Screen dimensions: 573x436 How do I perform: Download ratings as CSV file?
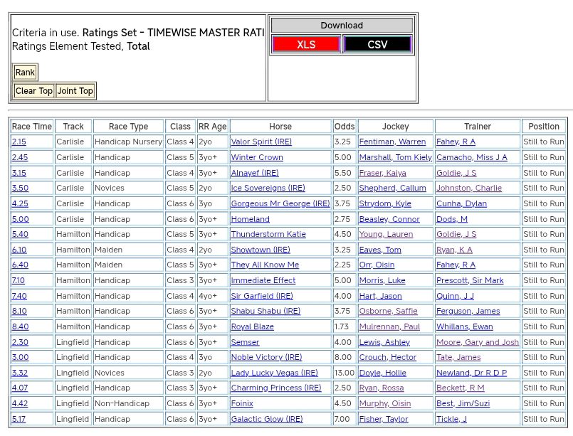(x=377, y=44)
